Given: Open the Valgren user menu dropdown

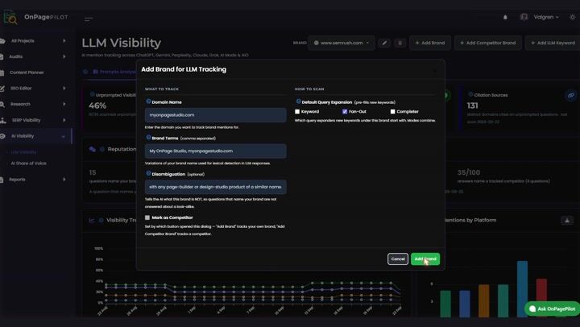Looking at the screenshot, I should 546,17.
